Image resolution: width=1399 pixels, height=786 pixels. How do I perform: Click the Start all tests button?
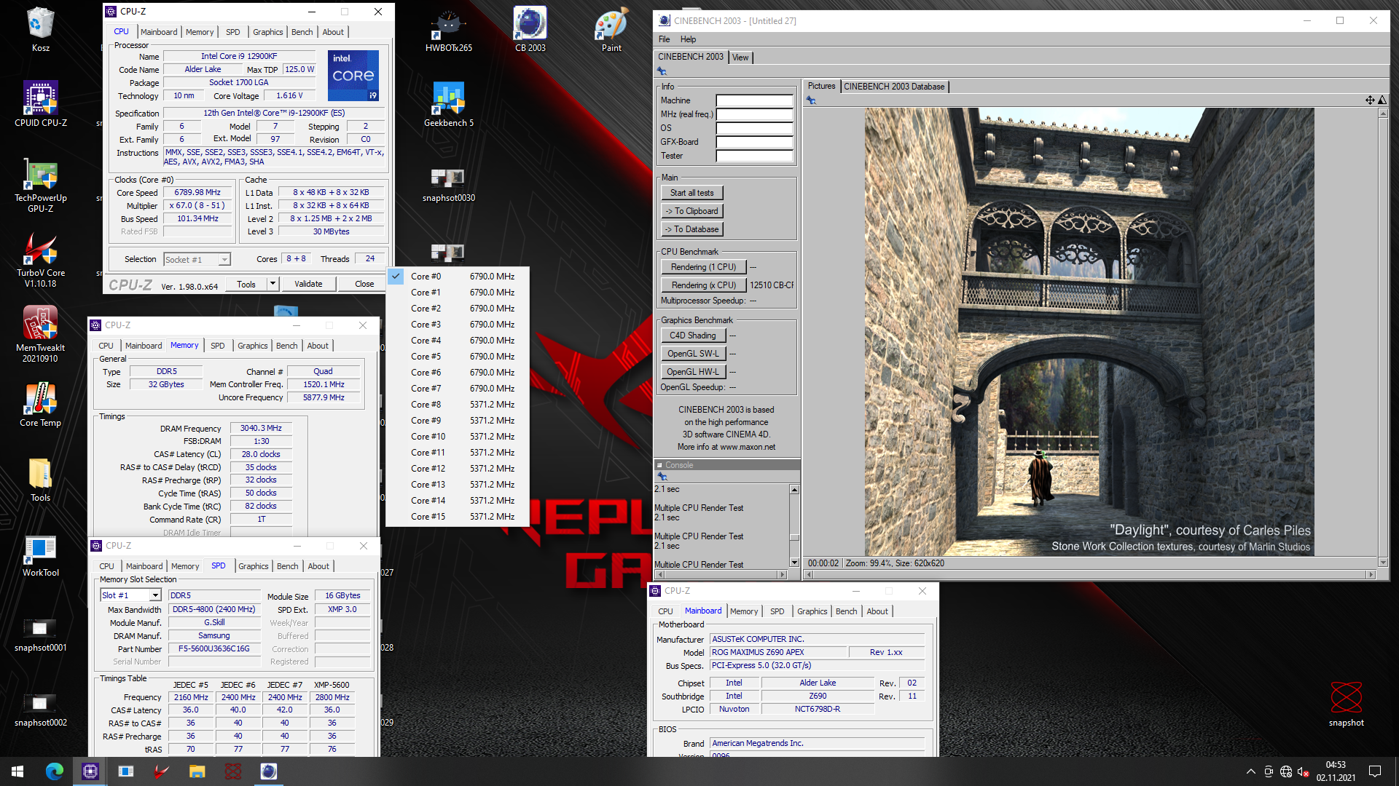[692, 193]
